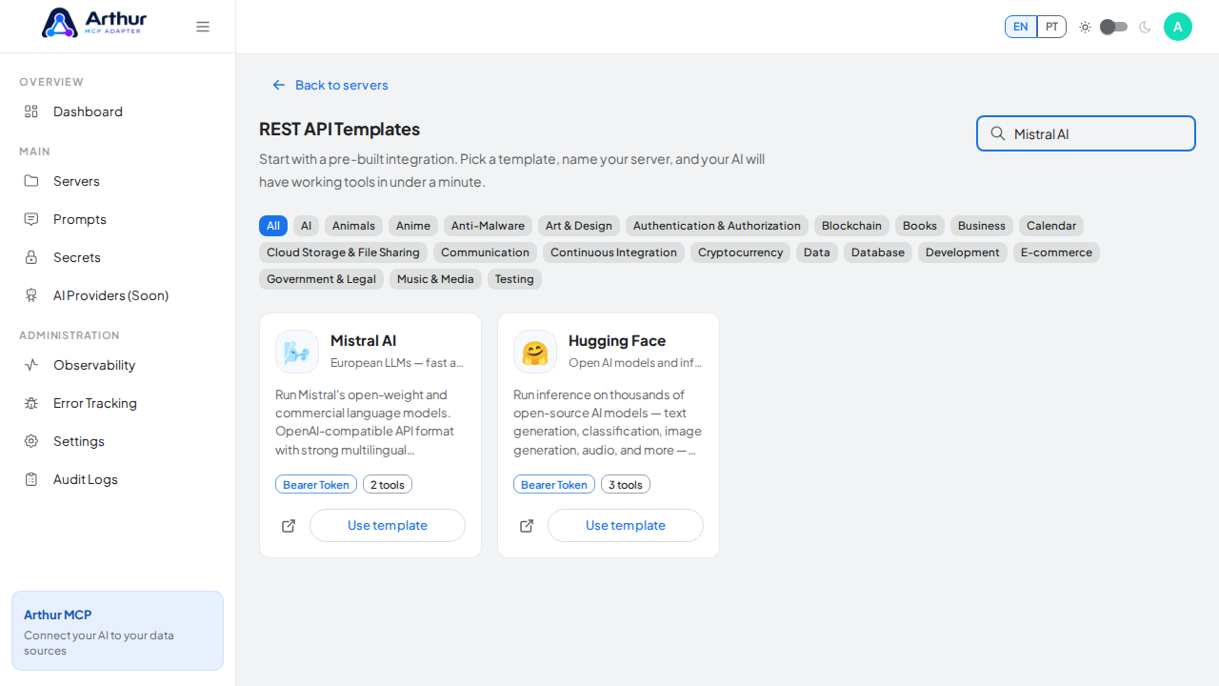Click the Error Tracking bug icon
1219x686 pixels.
coord(31,403)
